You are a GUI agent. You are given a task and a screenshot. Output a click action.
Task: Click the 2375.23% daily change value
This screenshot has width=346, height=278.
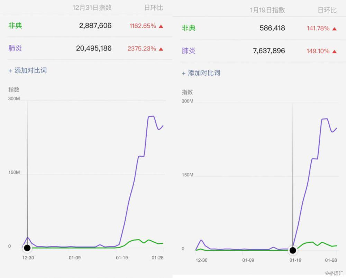coord(142,49)
